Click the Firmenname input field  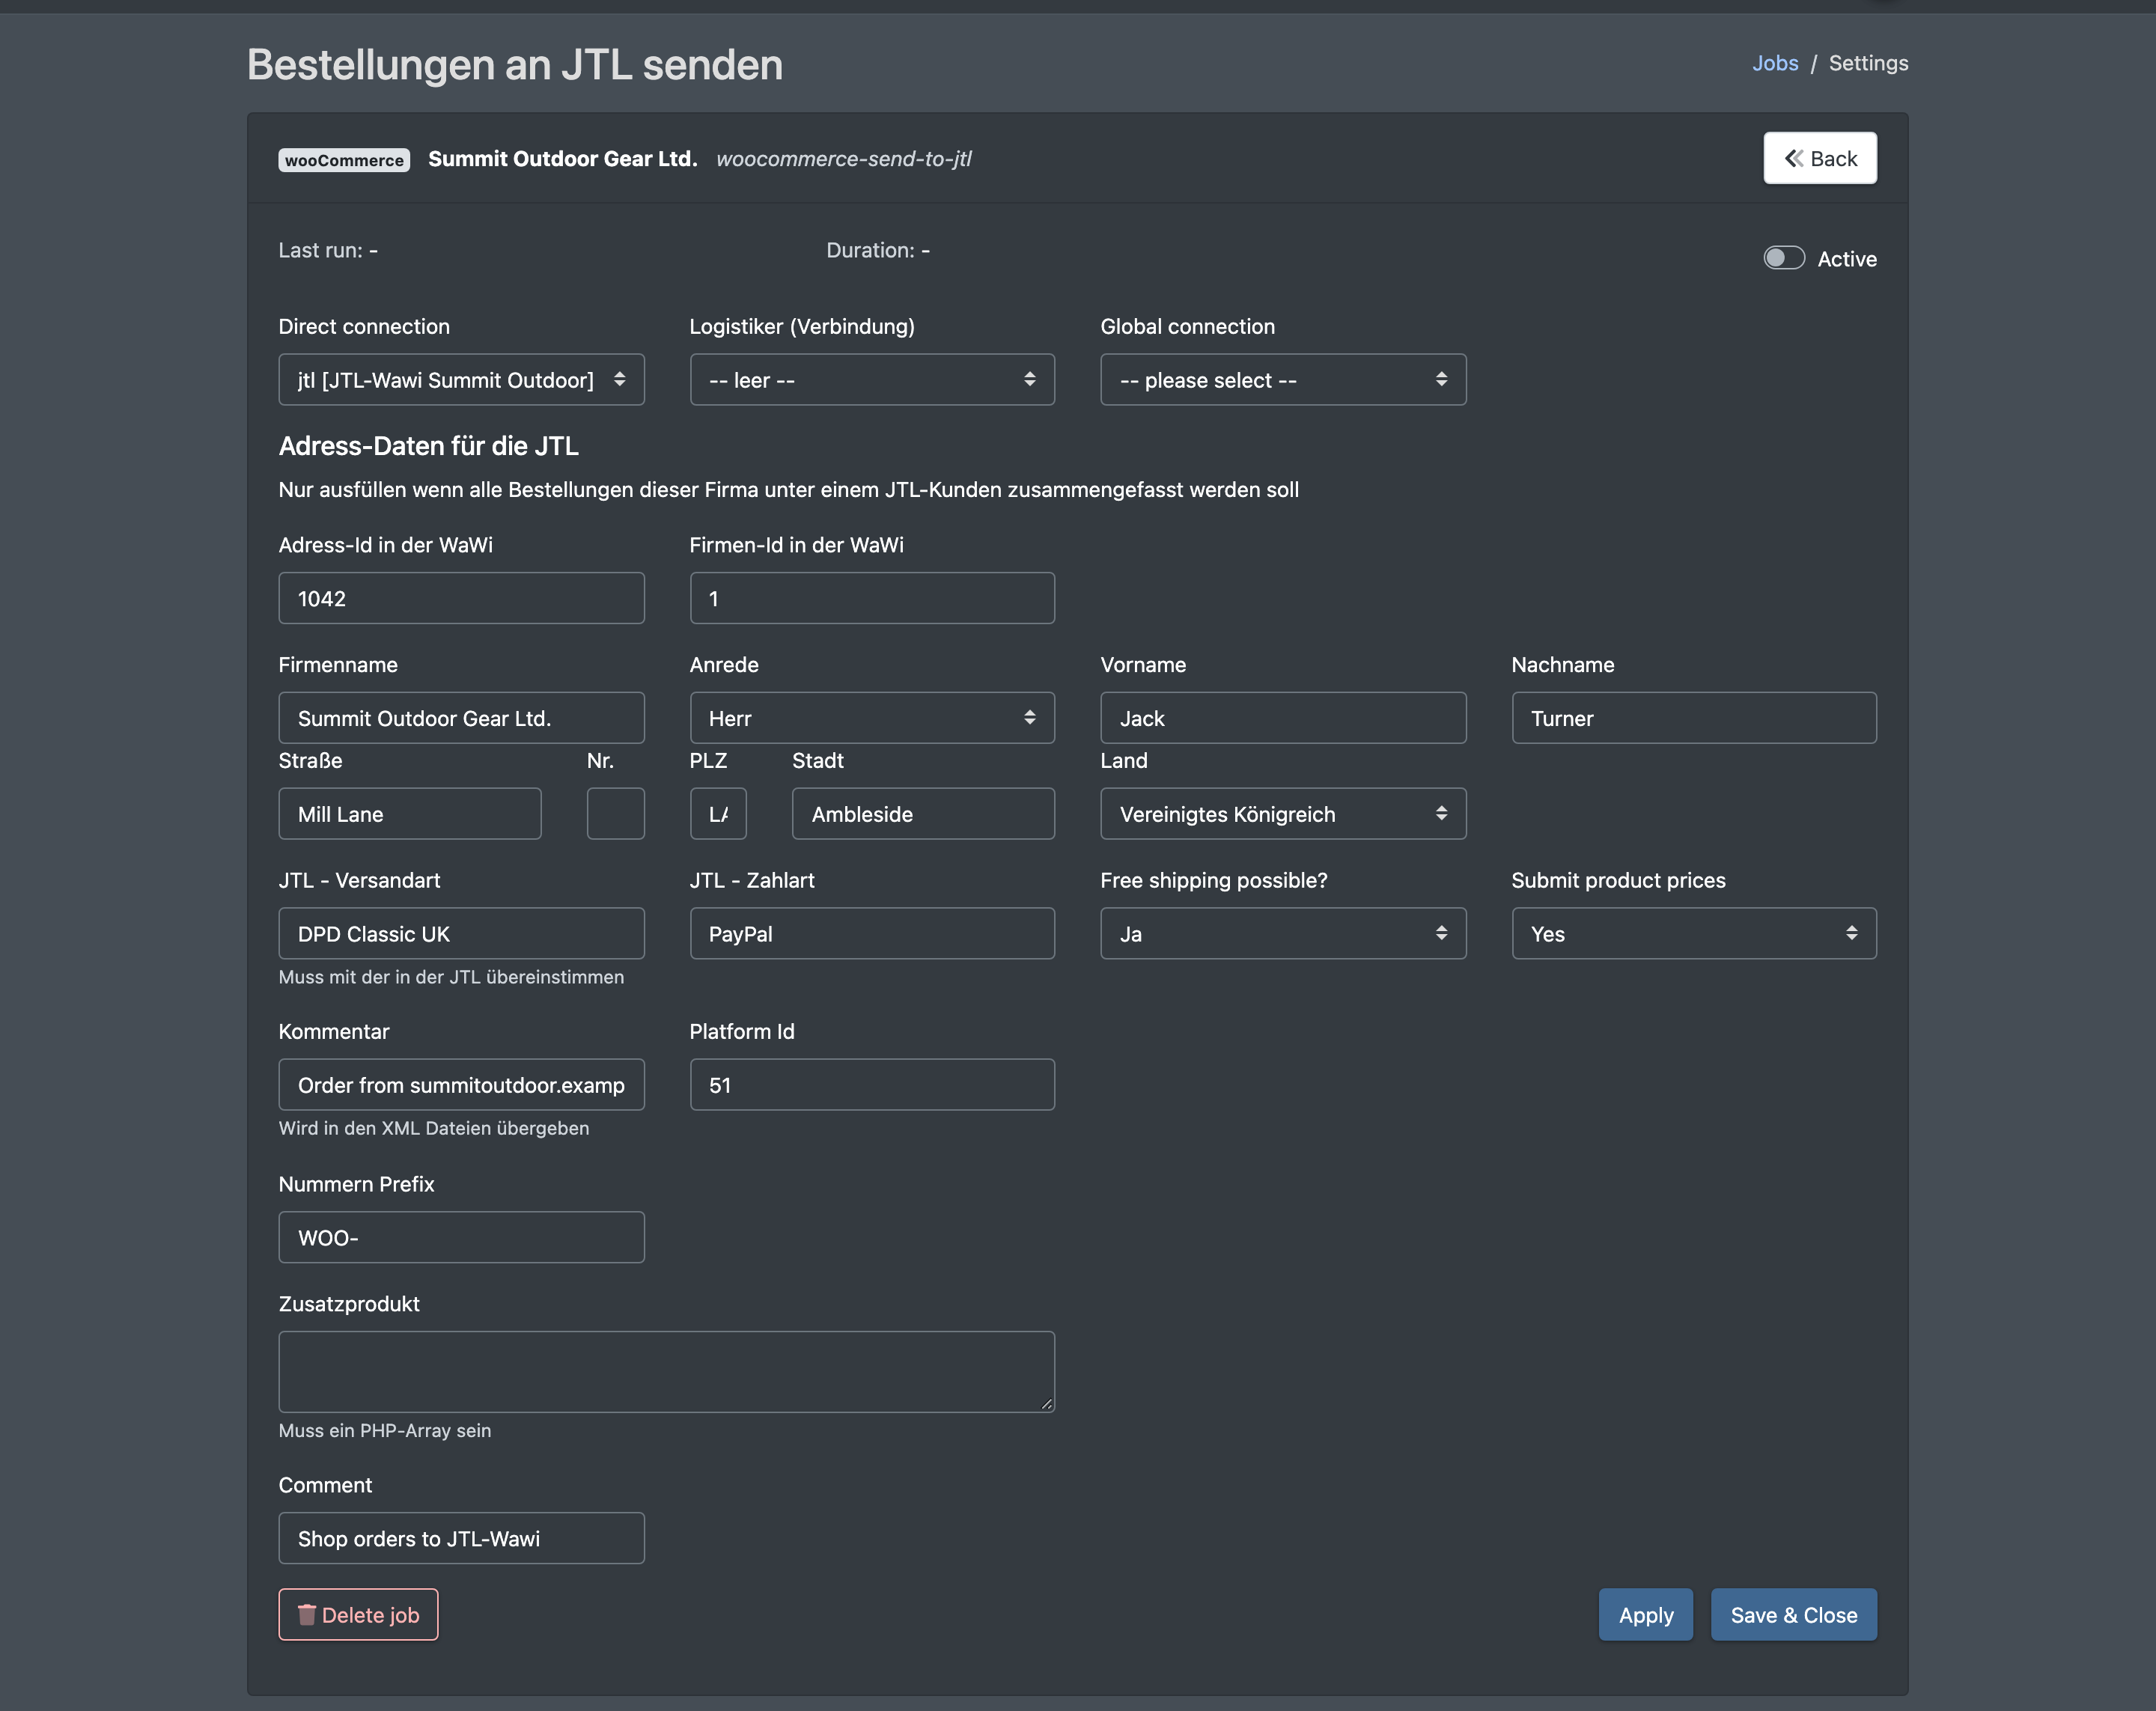(x=461, y=718)
